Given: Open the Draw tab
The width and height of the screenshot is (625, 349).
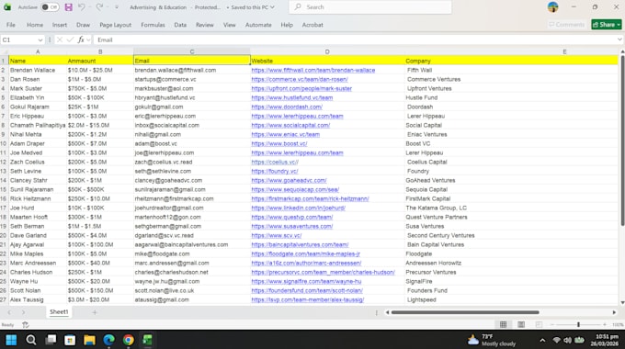Looking at the screenshot, I should pyautogui.click(x=83, y=25).
